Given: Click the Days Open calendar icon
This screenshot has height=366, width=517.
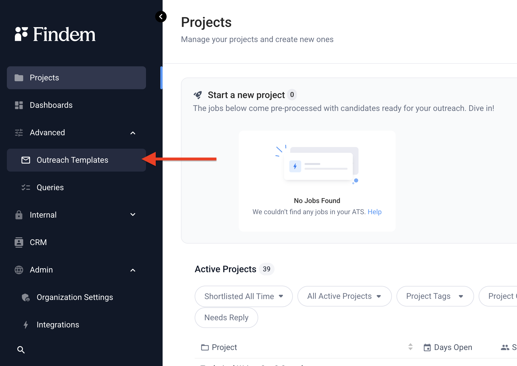Looking at the screenshot, I should tap(427, 347).
